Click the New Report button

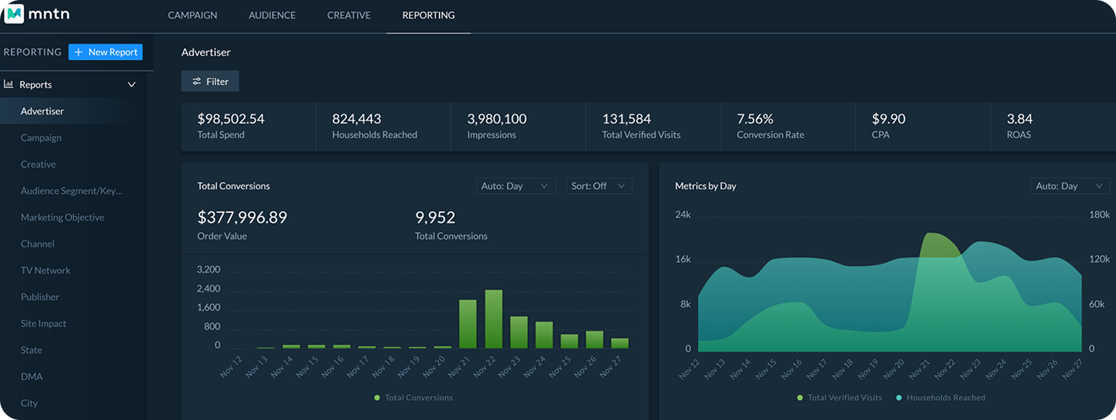pos(105,52)
